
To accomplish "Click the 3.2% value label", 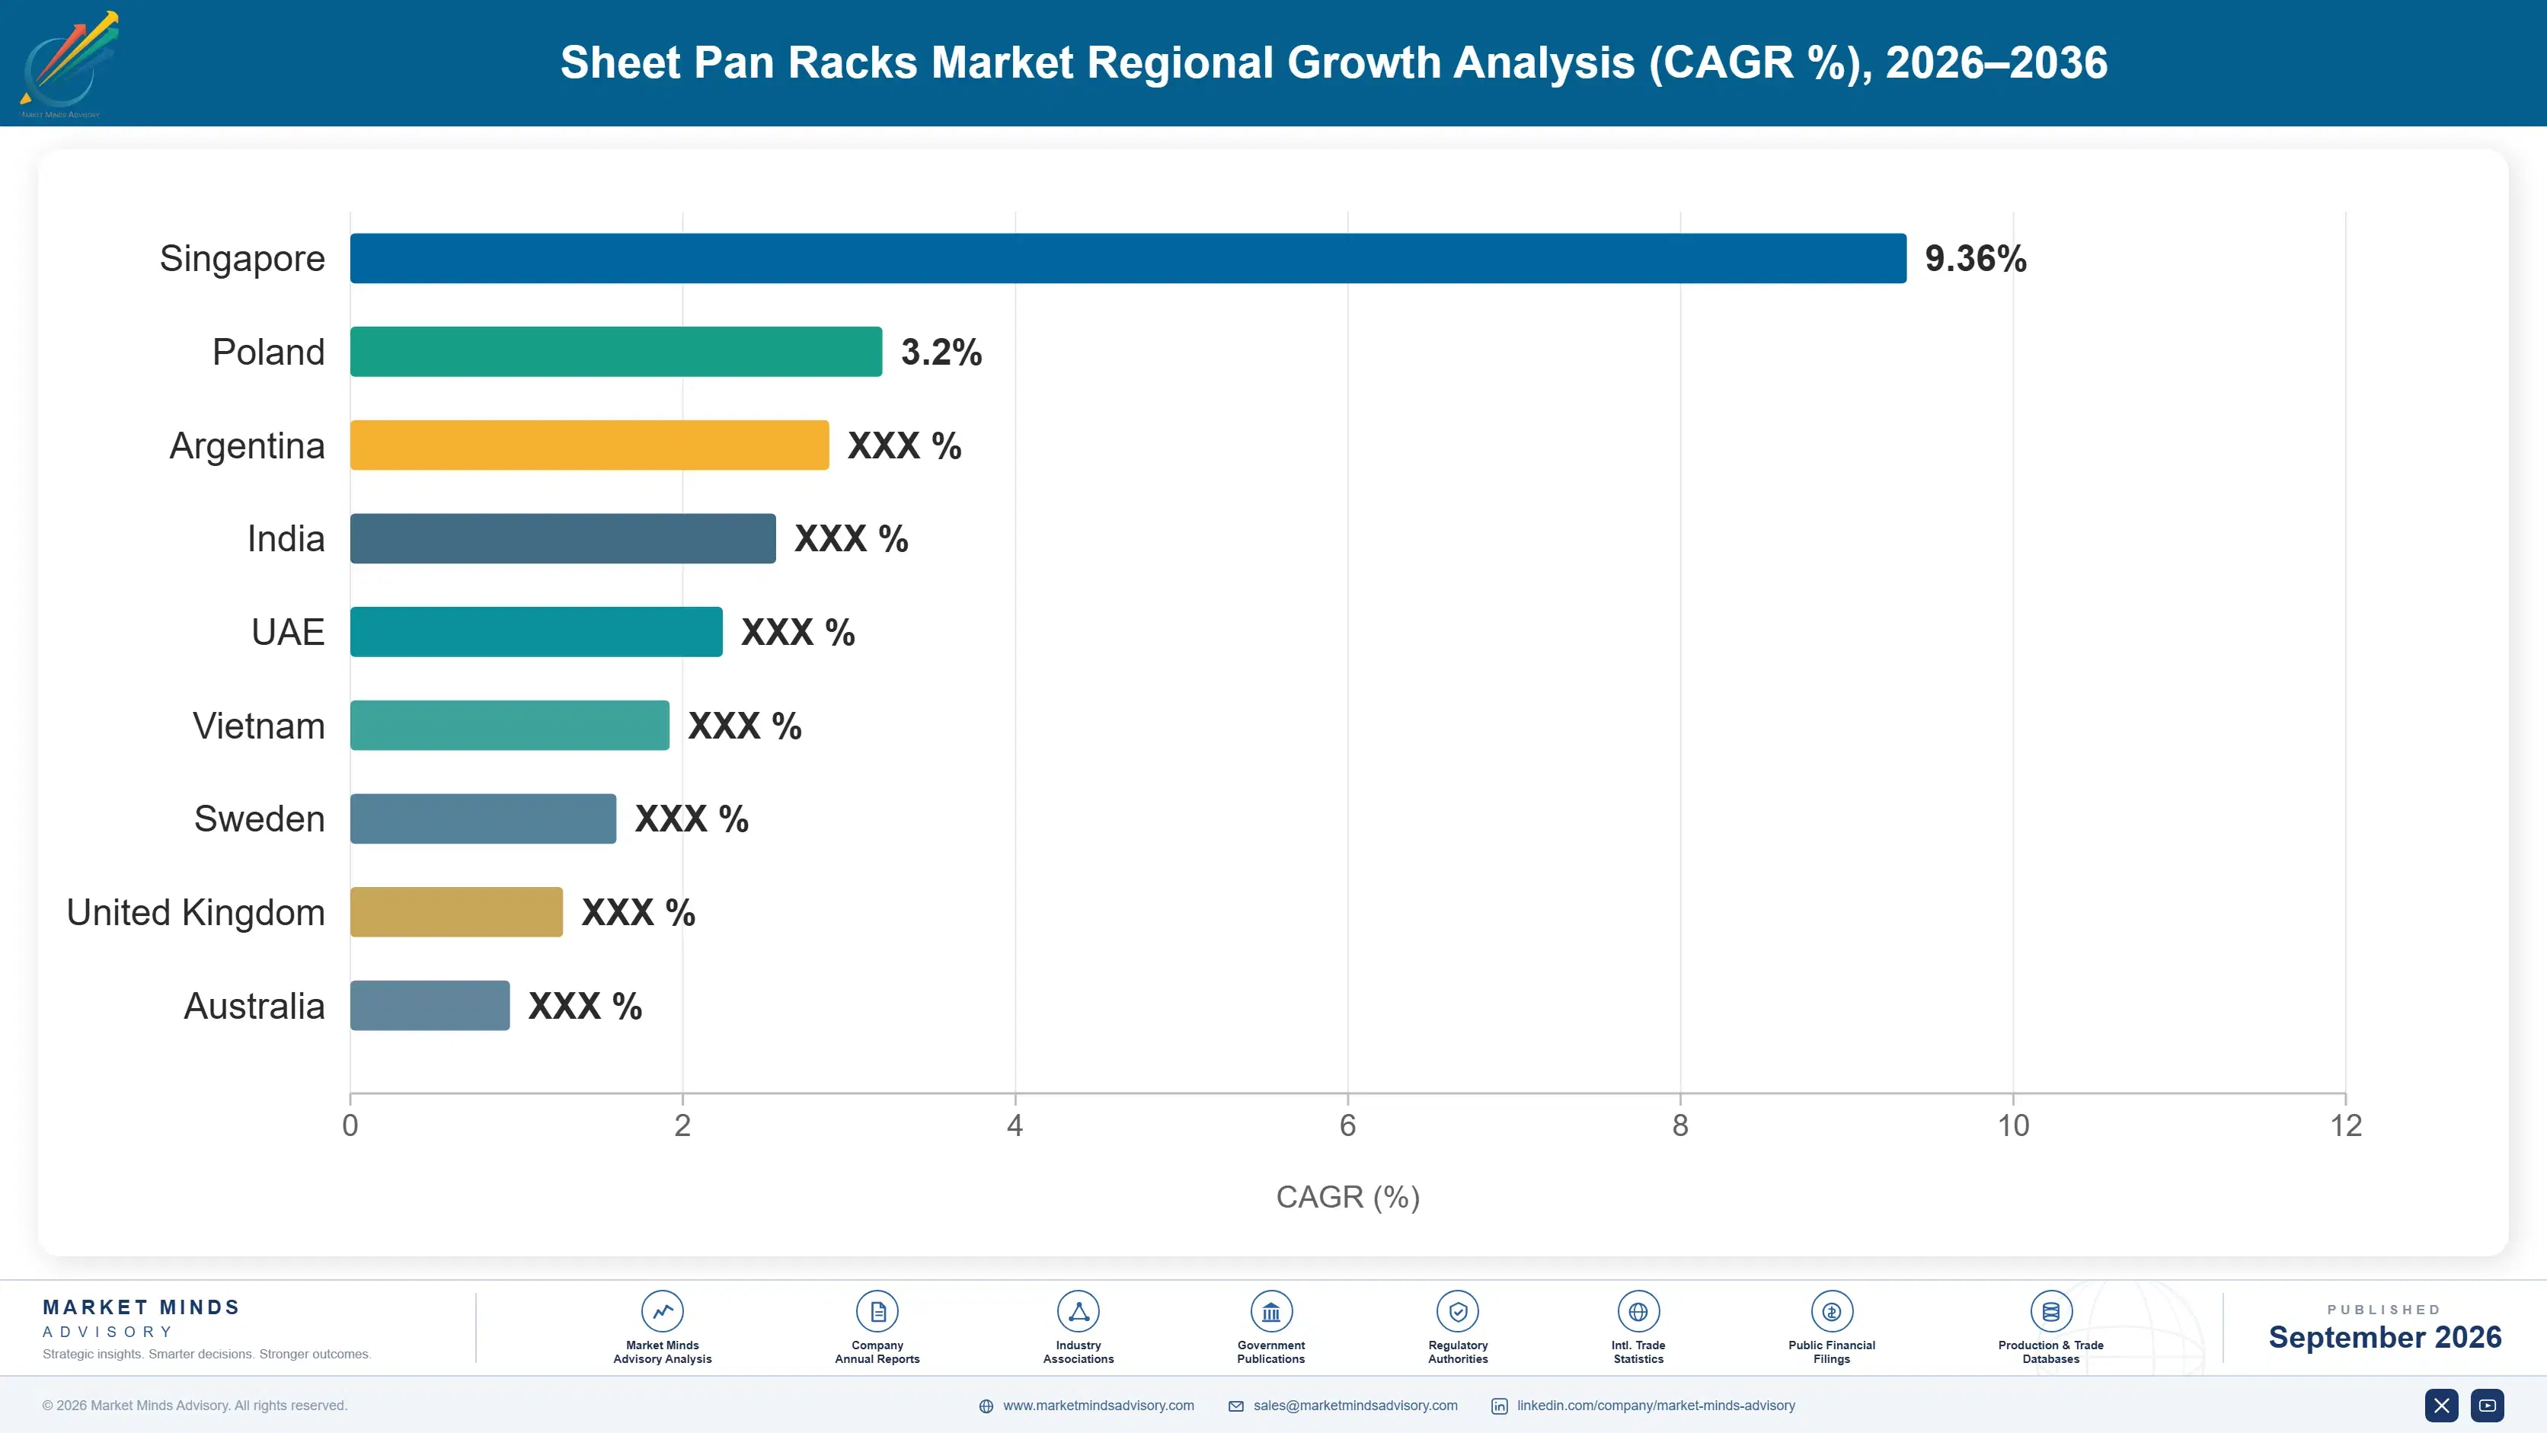I will click(x=941, y=352).
